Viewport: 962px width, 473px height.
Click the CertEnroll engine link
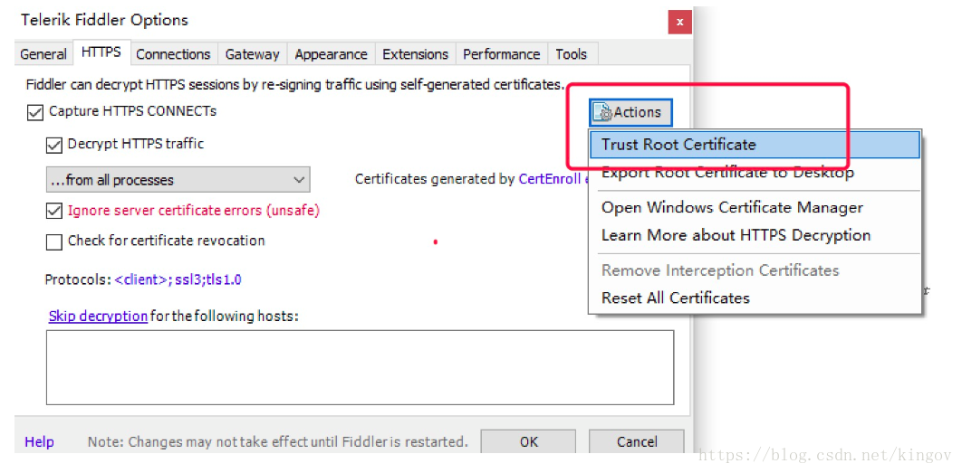[x=552, y=179]
